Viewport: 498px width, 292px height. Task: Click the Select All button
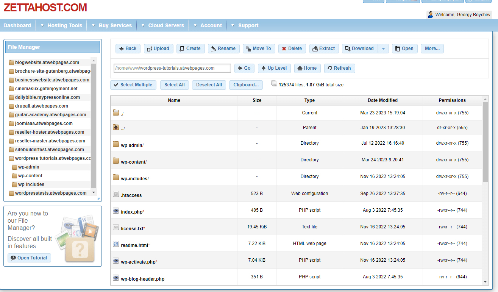[x=175, y=85]
